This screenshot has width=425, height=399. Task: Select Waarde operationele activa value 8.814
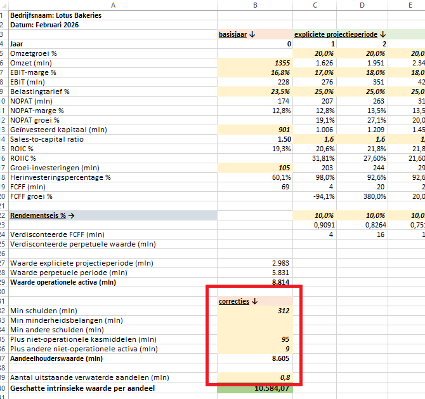(255, 282)
